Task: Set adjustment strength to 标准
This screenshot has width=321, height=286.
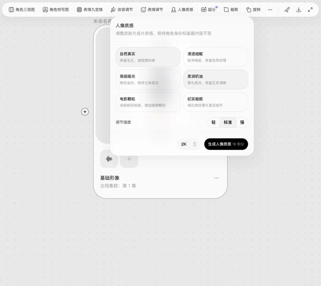Action: [x=228, y=122]
